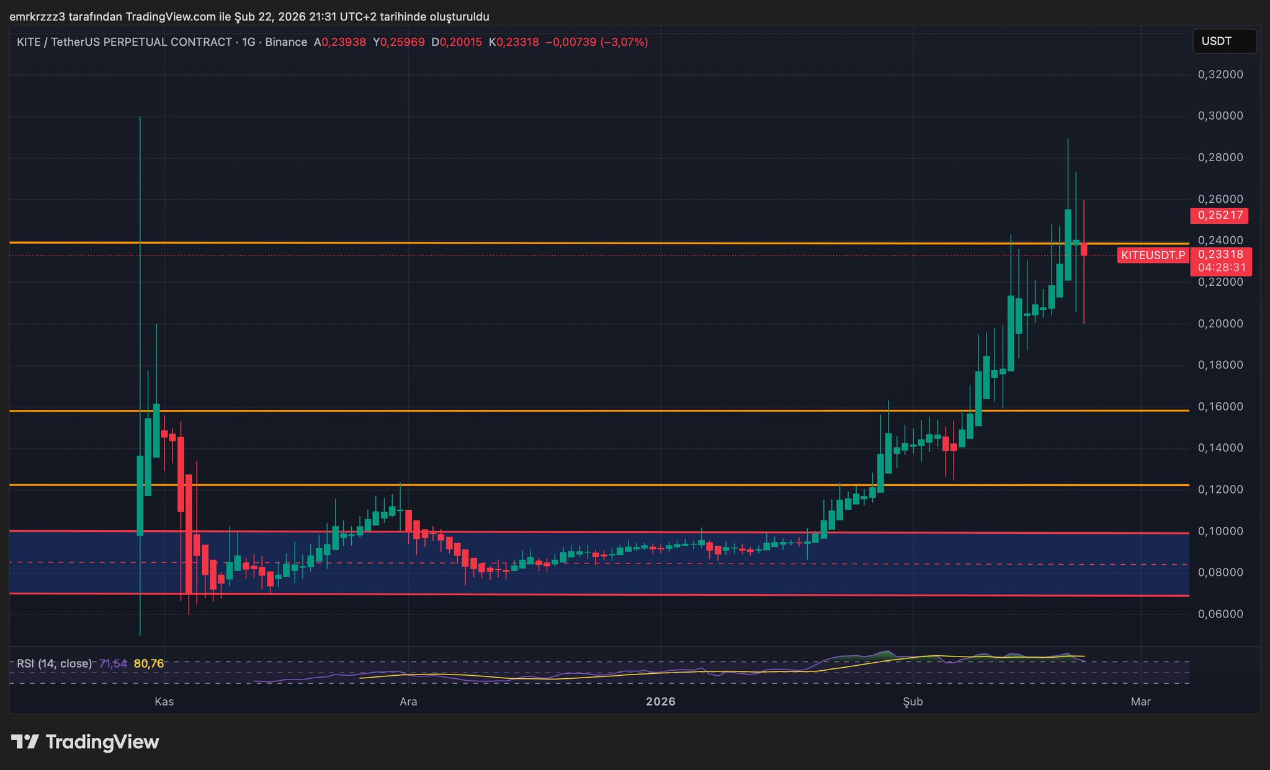
Task: Click the 0,30000 price axis label
Action: [1220, 116]
